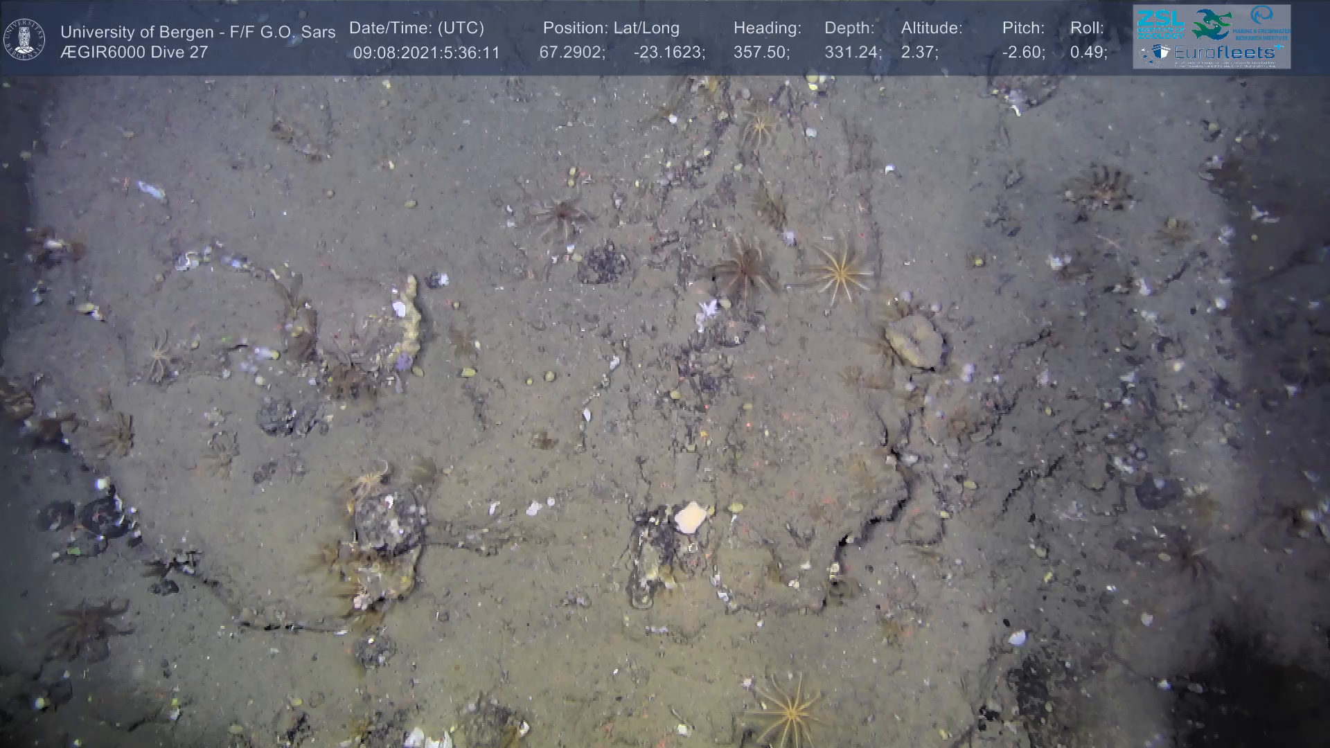
Task: Click the white shell on the seafloor center
Action: click(x=689, y=517)
